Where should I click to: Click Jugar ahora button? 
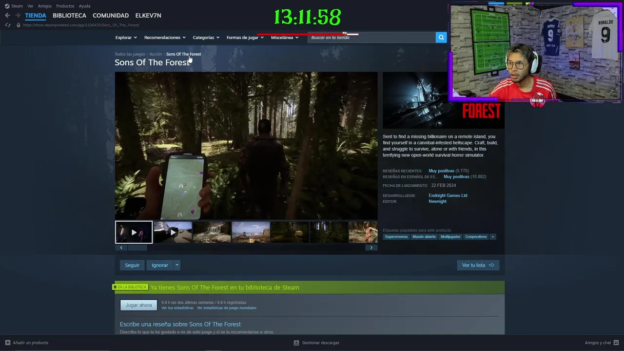tap(139, 305)
